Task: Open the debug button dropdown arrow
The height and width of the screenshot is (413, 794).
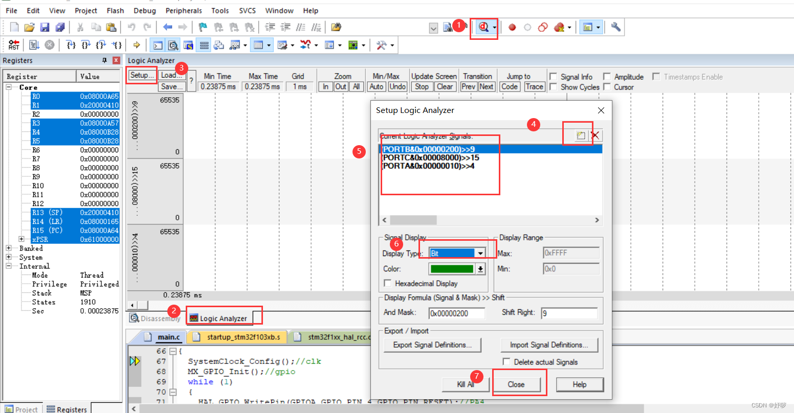Action: 494,28
